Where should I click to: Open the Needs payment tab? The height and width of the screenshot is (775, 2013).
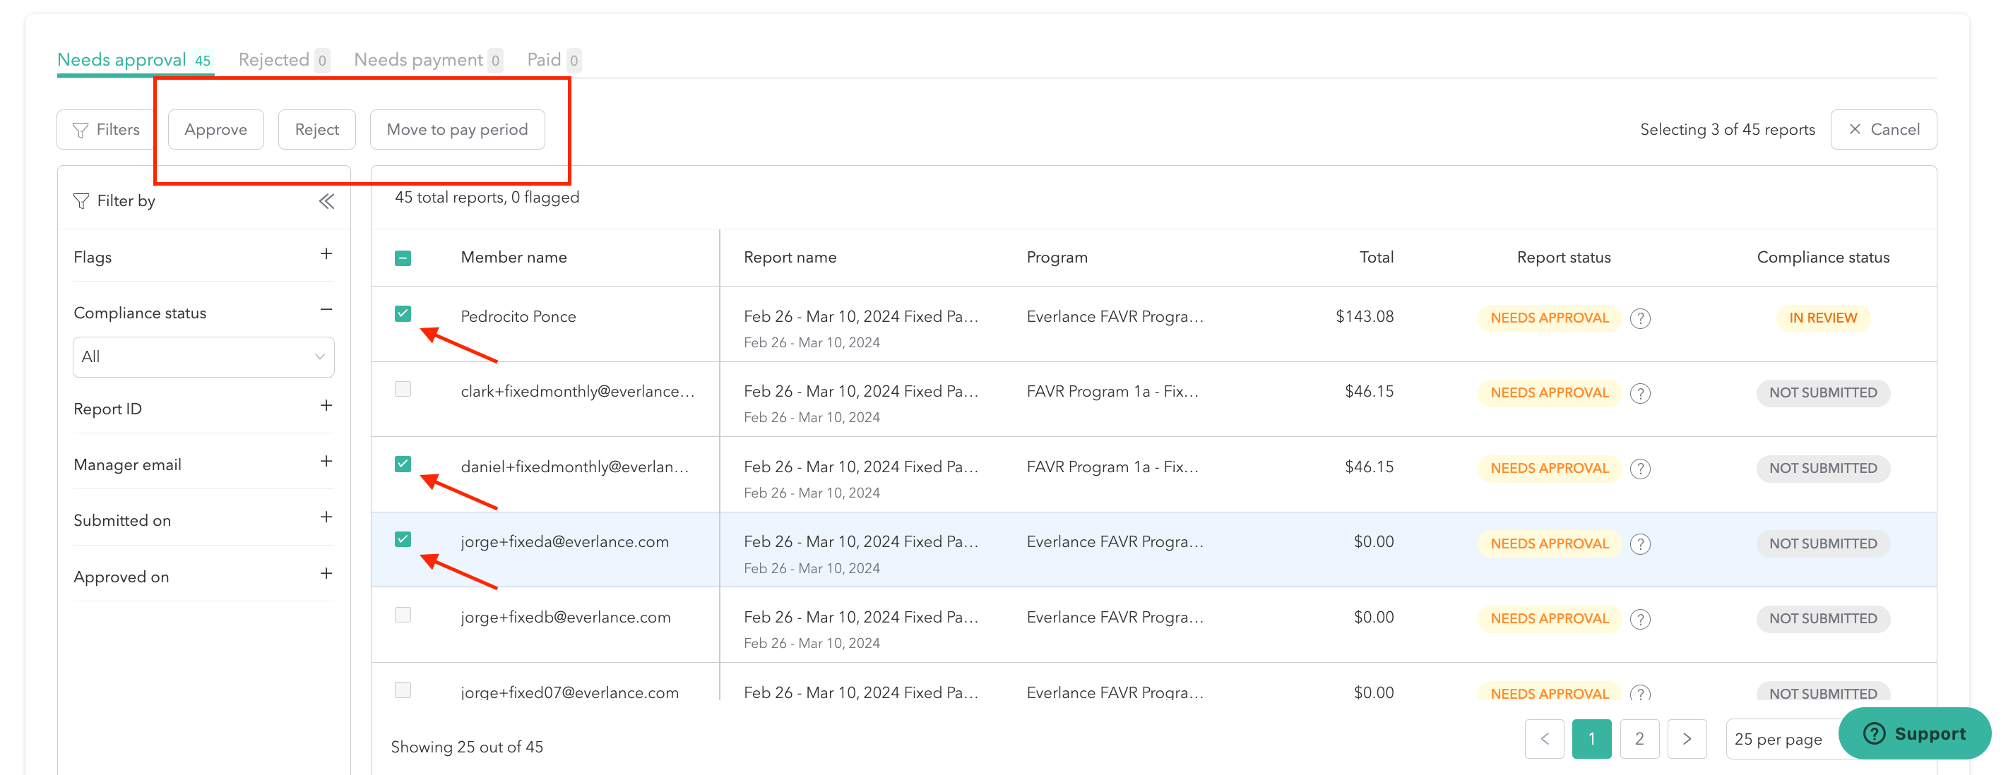[x=419, y=59]
